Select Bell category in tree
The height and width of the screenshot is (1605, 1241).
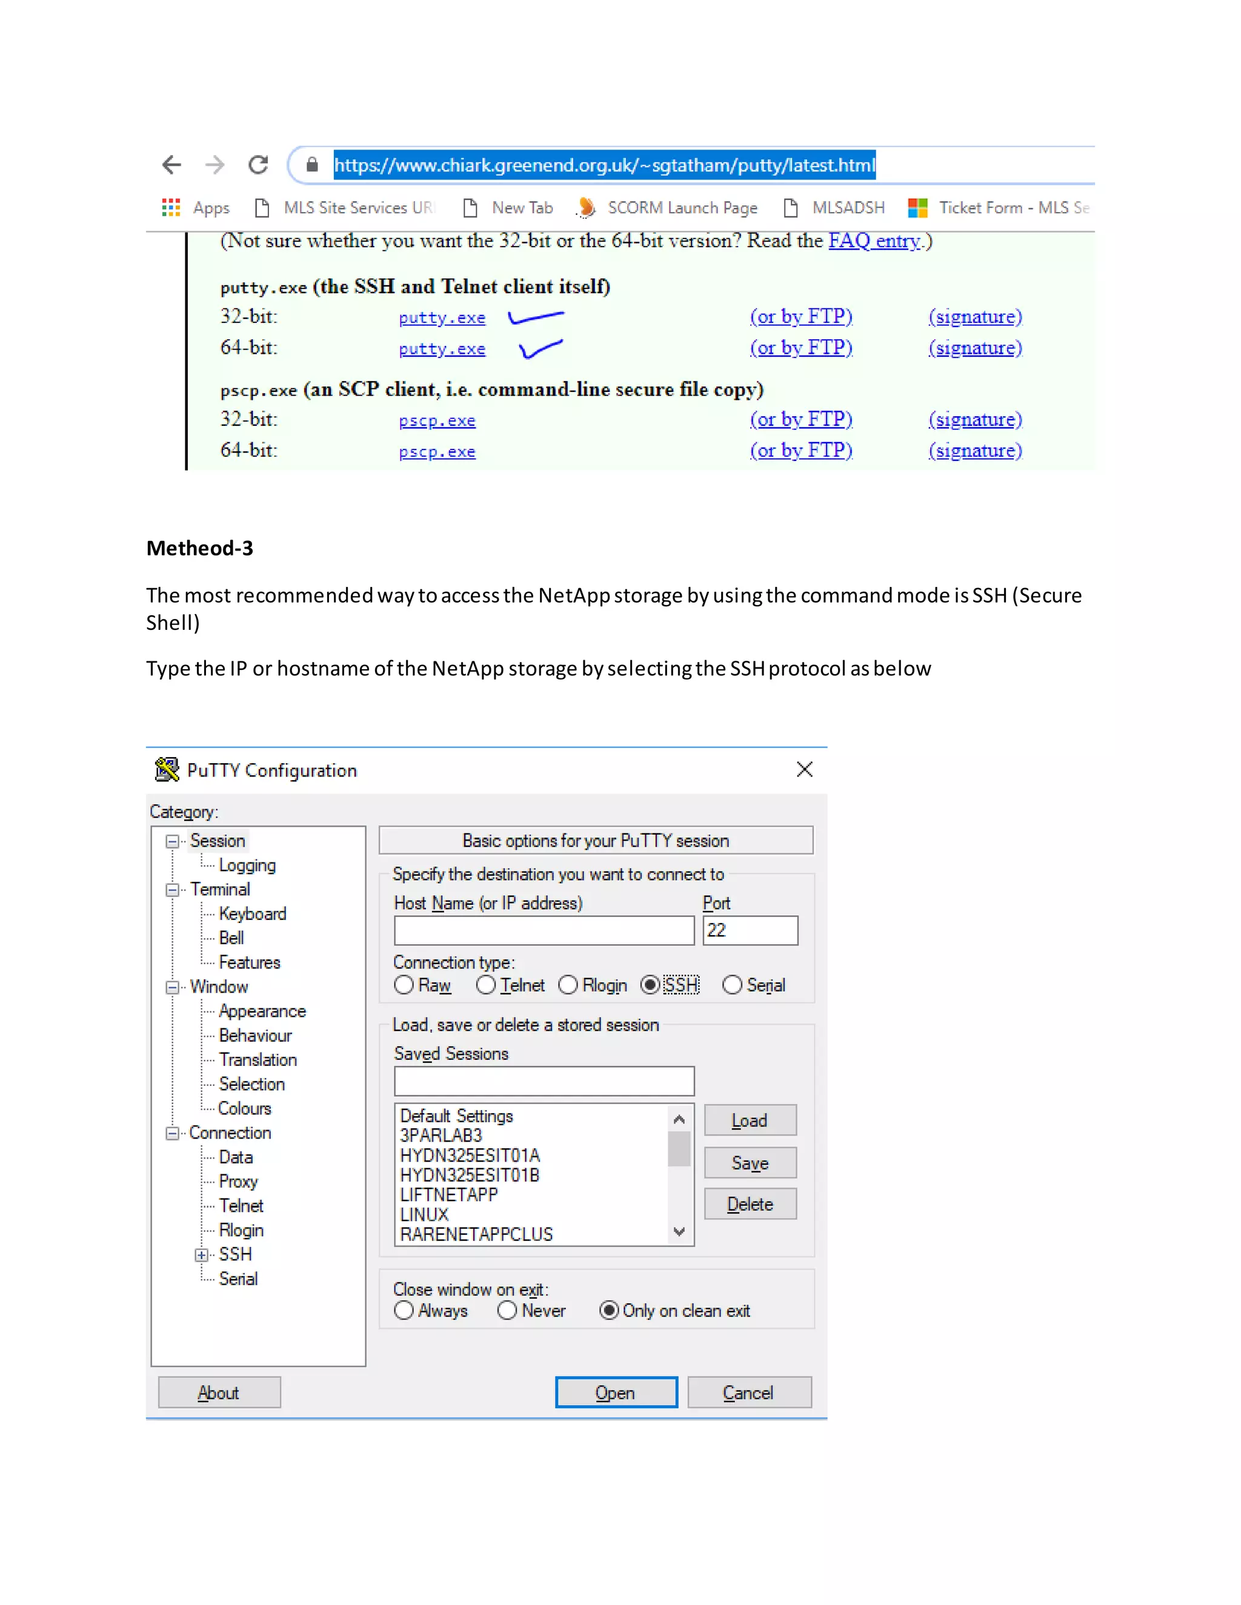(231, 938)
